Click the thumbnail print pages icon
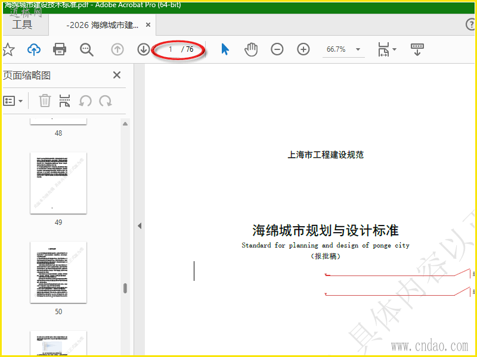477x357 pixels. [64, 101]
